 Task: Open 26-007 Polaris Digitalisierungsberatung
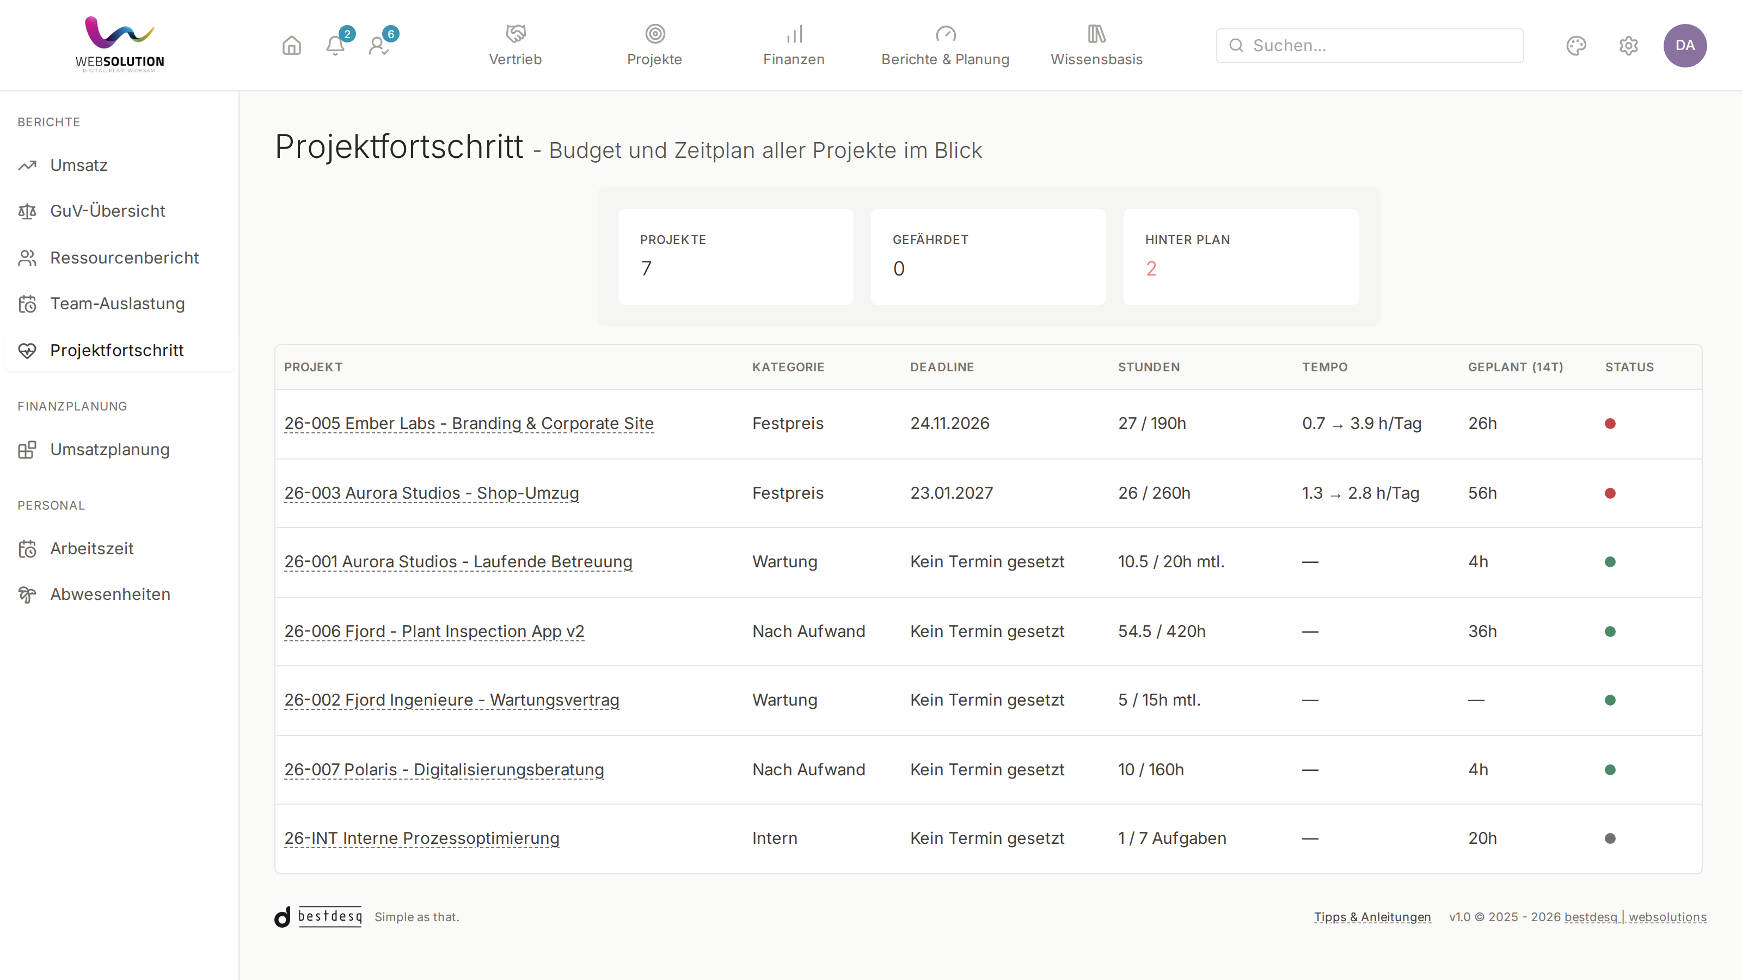tap(444, 770)
